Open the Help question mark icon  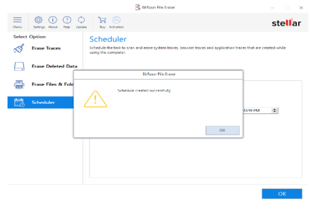coord(67,20)
